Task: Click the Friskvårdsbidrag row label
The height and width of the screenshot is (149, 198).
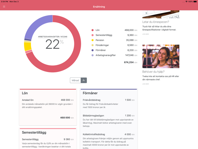Action: 91,100
